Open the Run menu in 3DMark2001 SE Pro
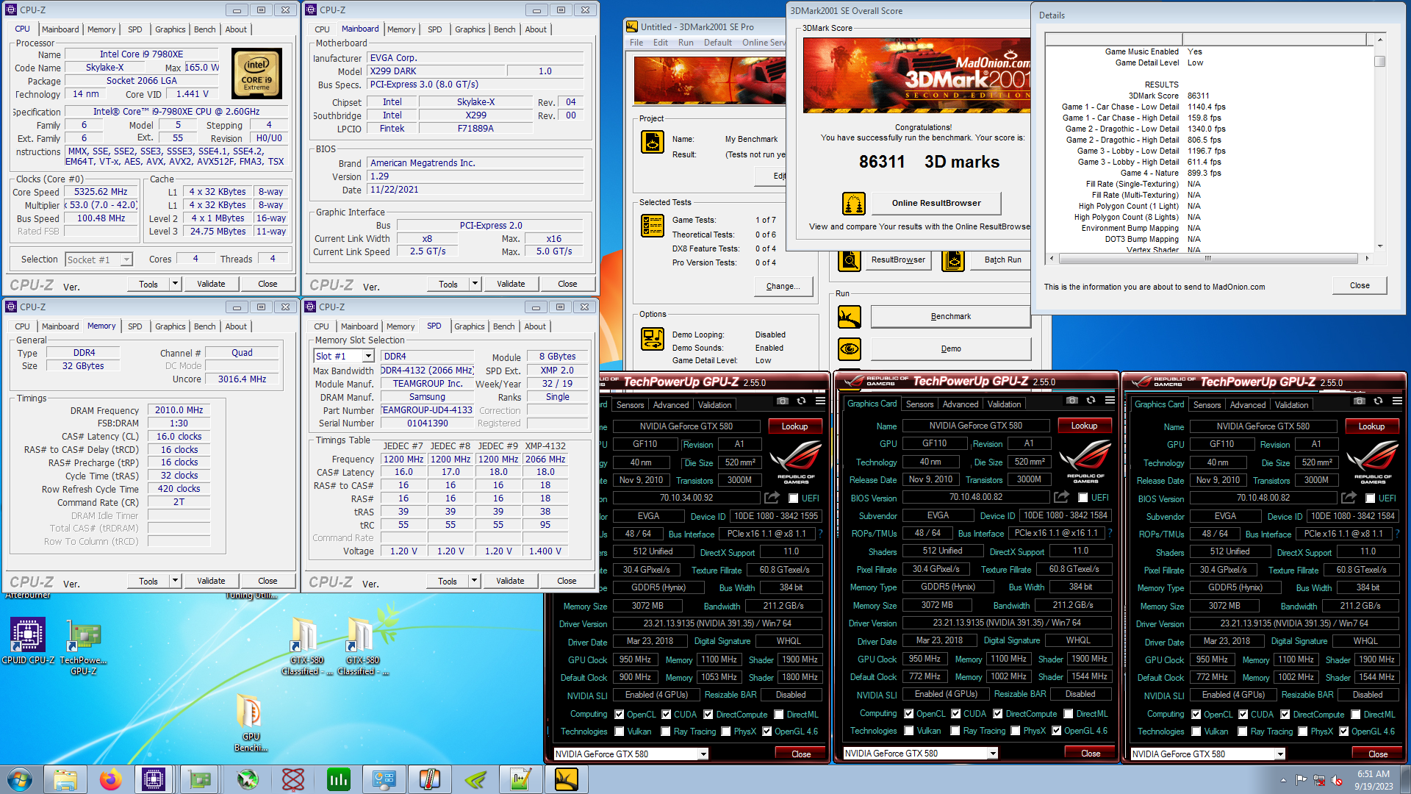 tap(686, 43)
